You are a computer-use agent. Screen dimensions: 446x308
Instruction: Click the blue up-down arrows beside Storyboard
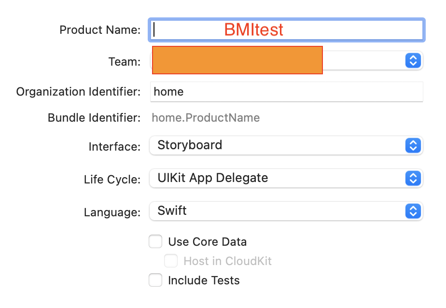pyautogui.click(x=413, y=146)
